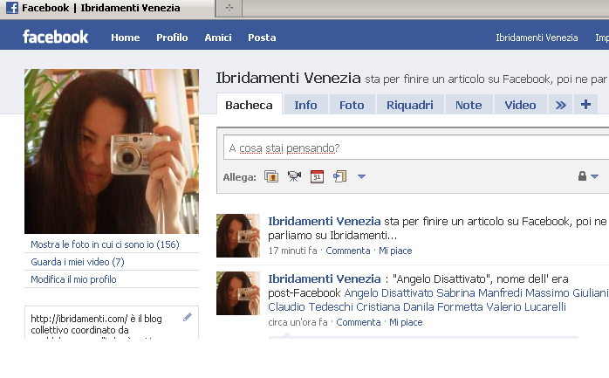The height and width of the screenshot is (378, 609).
Task: Click the profile name heading Ibridamenti Venezia
Action: (x=288, y=78)
